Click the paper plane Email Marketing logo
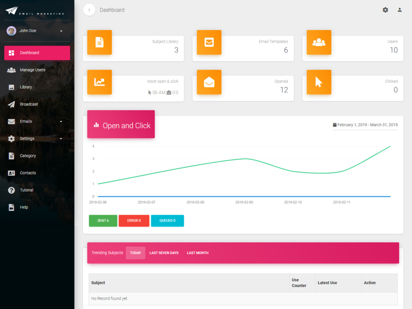412x309 pixels. pos(35,11)
